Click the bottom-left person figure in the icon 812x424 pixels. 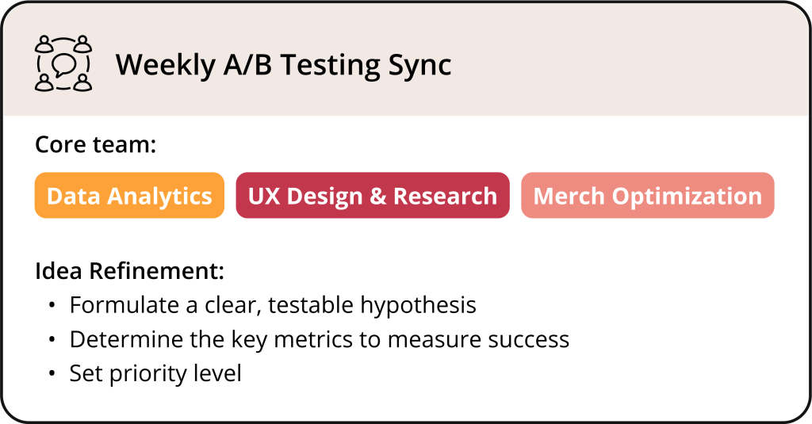tap(44, 82)
